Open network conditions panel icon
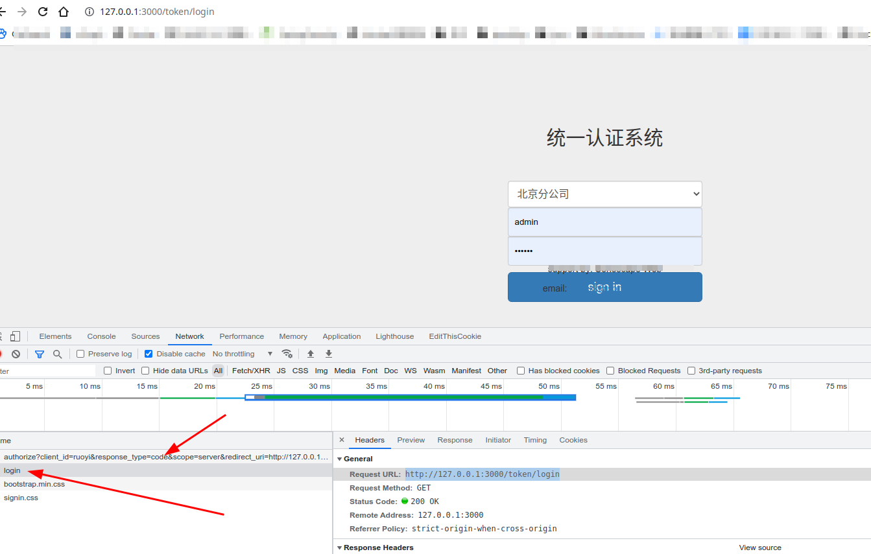The height and width of the screenshot is (554, 871). click(x=287, y=354)
